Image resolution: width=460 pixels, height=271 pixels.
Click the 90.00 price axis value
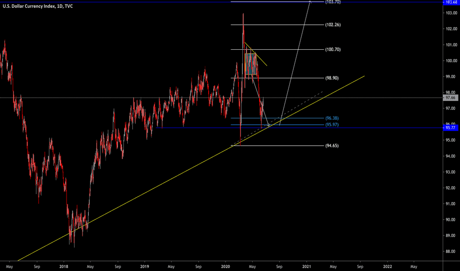[451, 220]
